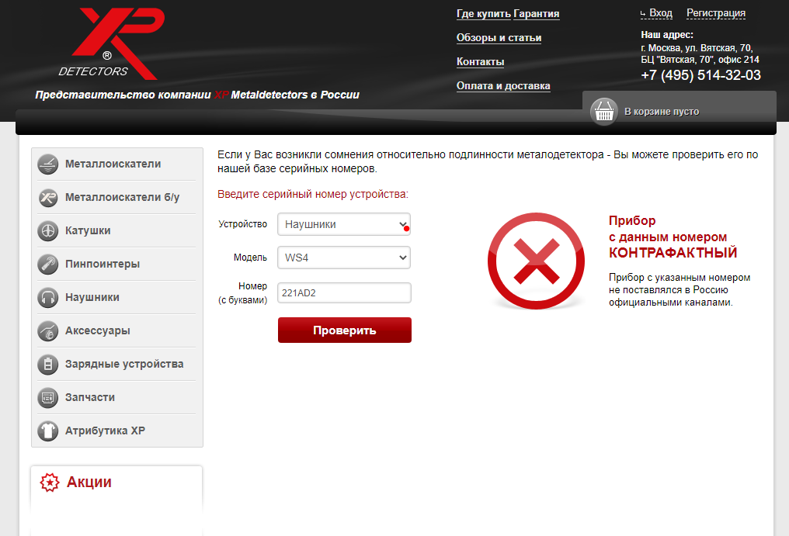Click the XP Detectors logo
Image resolution: width=789 pixels, height=536 pixels.
coord(112,43)
